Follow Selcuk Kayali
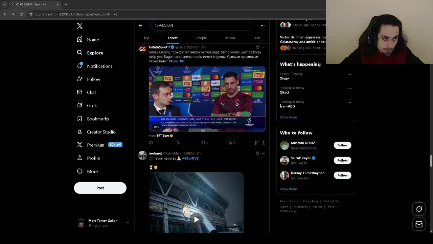 (x=342, y=160)
